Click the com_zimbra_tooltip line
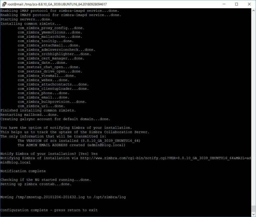The height and width of the screenshot is (217, 256). (x=46, y=41)
